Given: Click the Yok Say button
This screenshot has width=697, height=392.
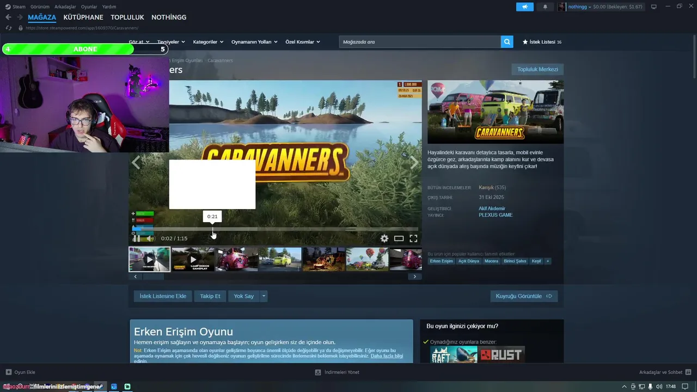Looking at the screenshot, I should [x=244, y=296].
